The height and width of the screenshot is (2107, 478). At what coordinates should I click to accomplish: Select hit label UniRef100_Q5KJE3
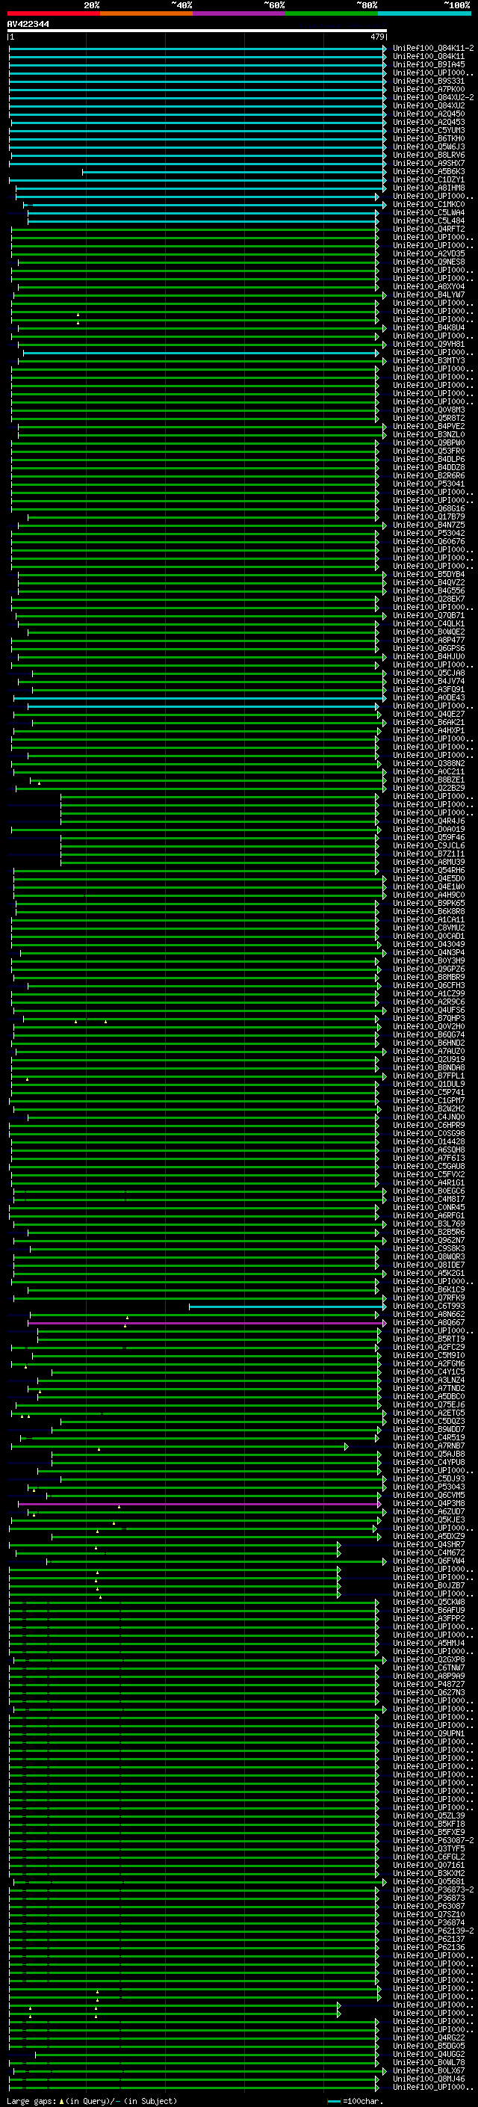[x=429, y=1519]
